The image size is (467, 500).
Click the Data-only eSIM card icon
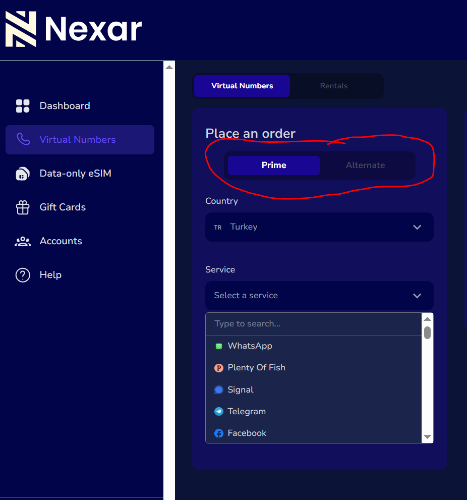click(x=23, y=174)
